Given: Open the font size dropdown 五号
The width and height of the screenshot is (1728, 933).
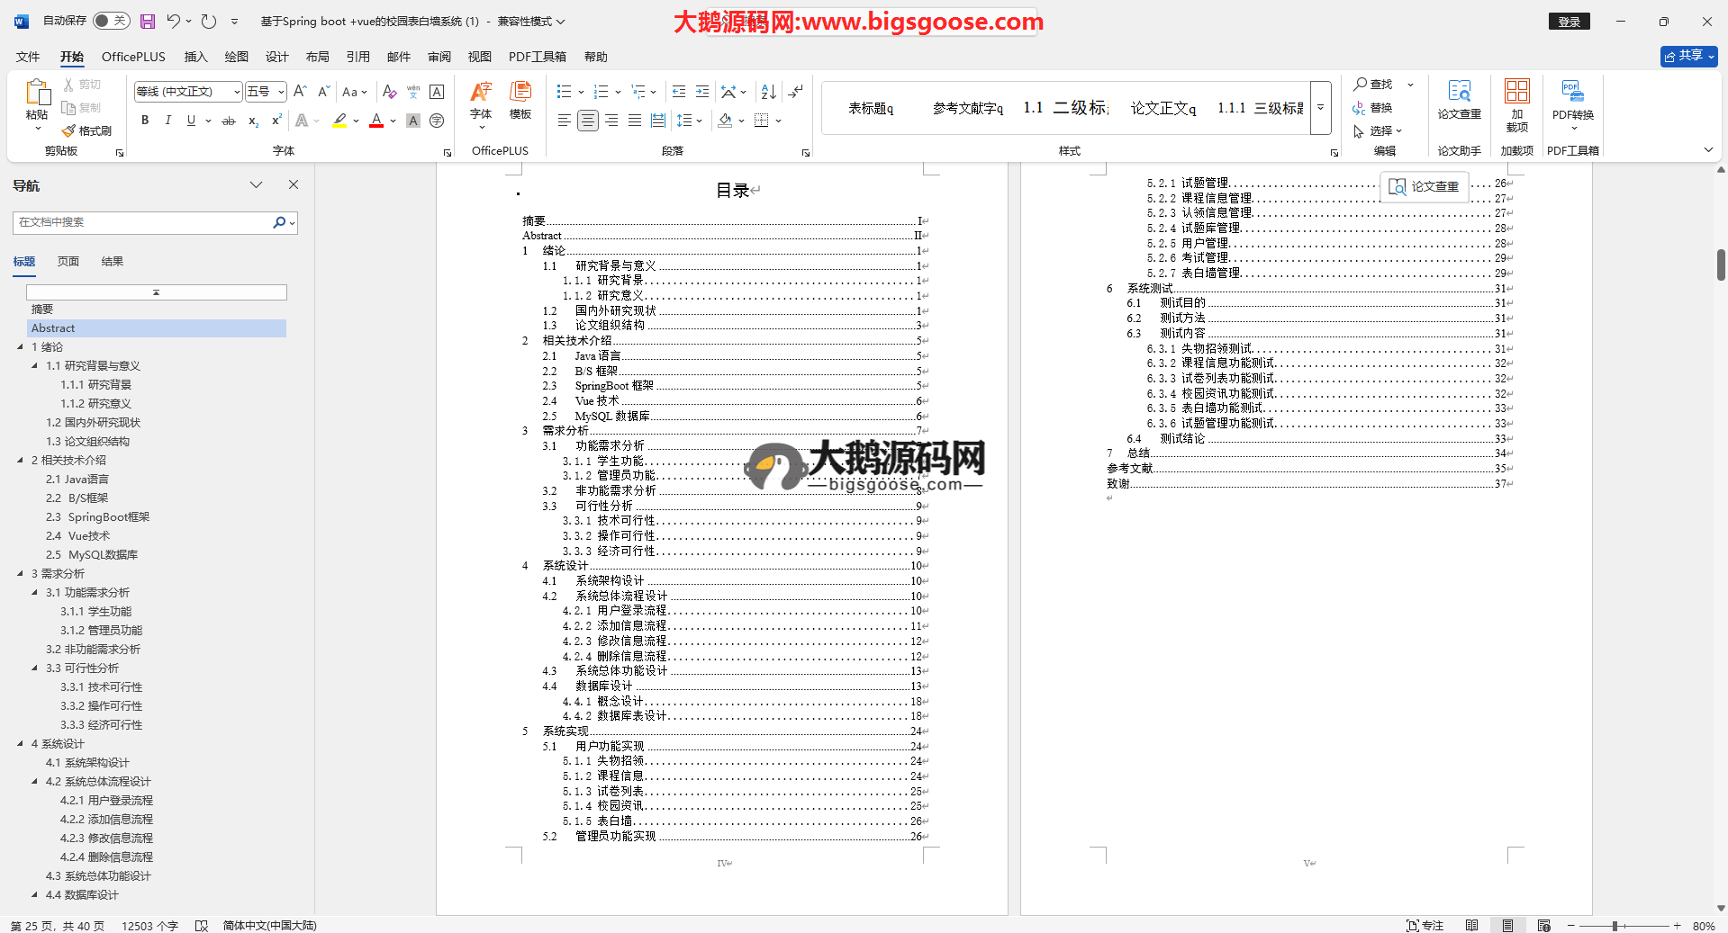Looking at the screenshot, I should 281,92.
